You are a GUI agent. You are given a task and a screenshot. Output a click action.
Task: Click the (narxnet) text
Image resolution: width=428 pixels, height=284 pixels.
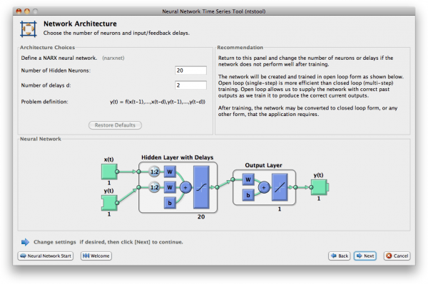(113, 58)
